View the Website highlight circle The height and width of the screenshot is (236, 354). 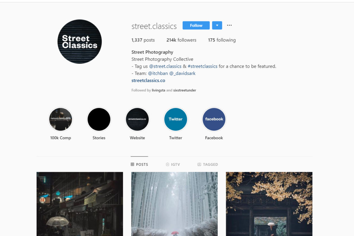point(137,119)
